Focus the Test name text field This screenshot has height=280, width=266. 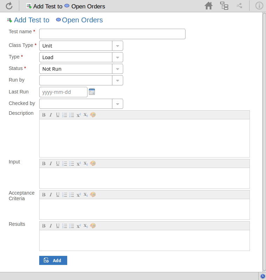point(112,34)
